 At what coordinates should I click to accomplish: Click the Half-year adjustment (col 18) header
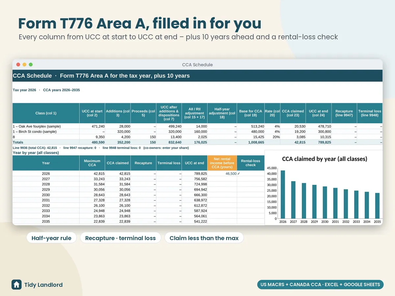click(222, 113)
